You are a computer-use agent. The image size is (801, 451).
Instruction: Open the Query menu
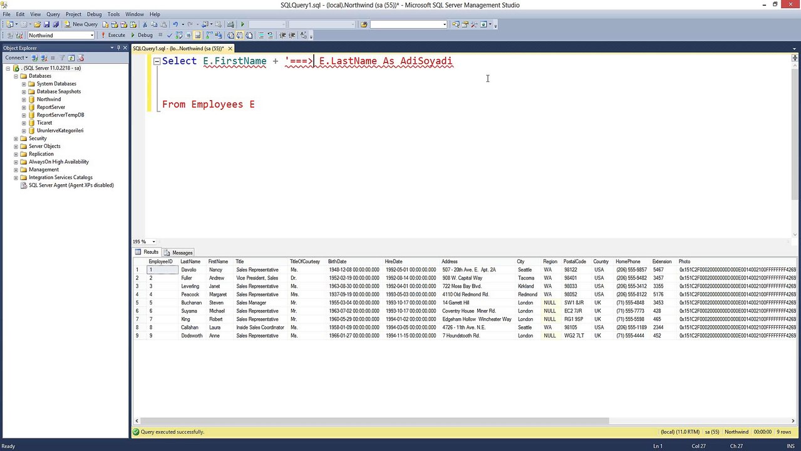click(x=53, y=14)
